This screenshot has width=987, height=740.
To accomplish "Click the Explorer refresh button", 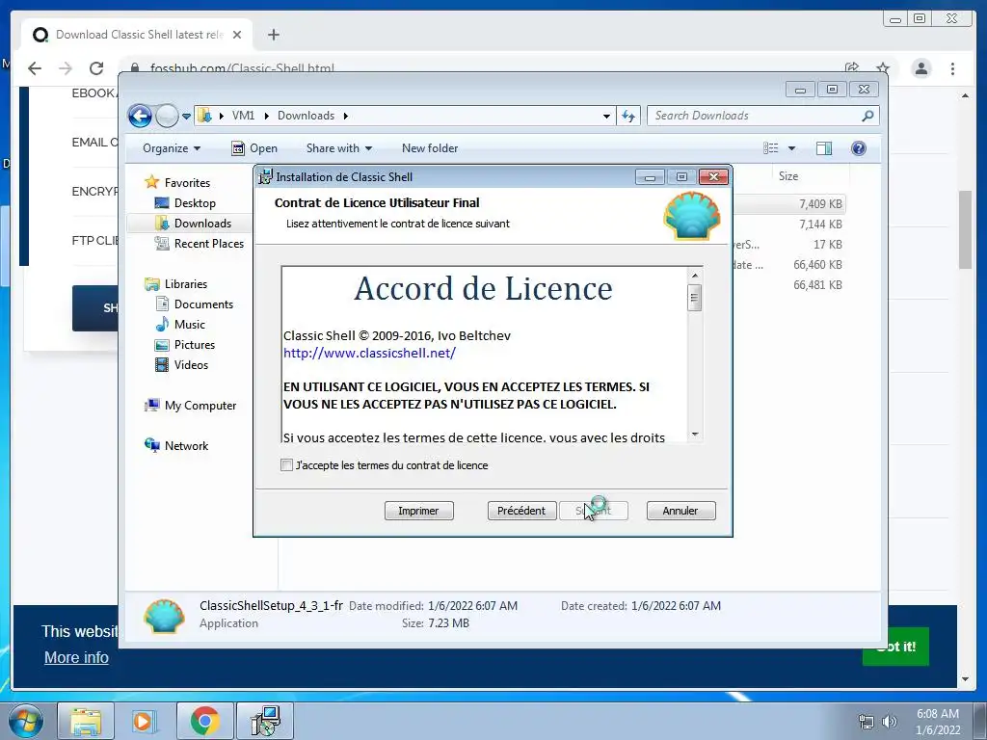I will click(x=628, y=116).
